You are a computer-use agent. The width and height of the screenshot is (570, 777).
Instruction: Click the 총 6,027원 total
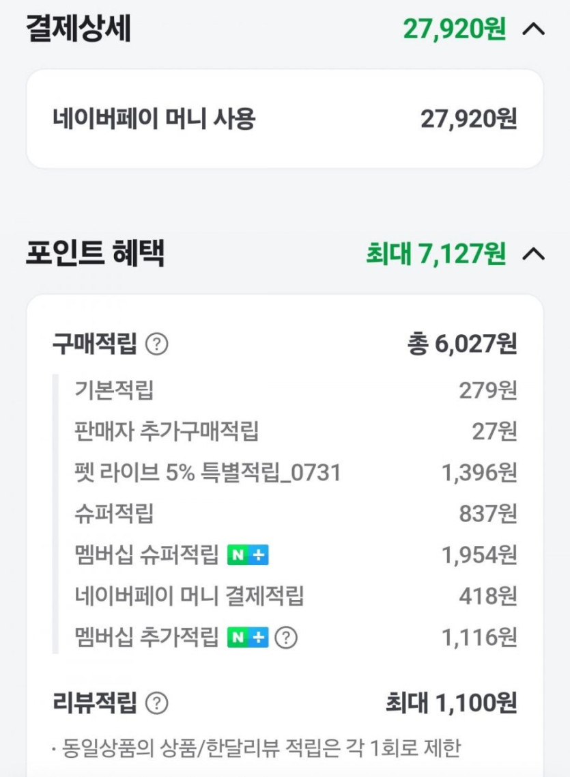pos(461,344)
